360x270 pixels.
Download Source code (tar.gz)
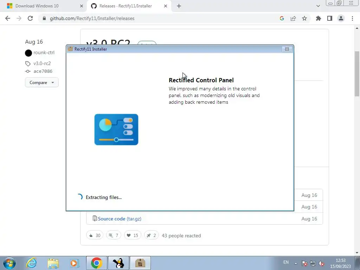120,219
